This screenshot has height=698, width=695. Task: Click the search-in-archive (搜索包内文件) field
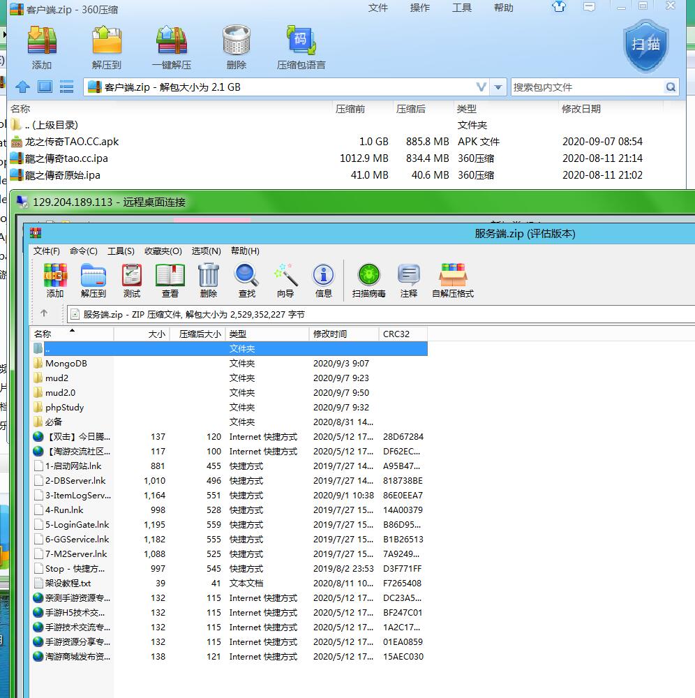[586, 87]
